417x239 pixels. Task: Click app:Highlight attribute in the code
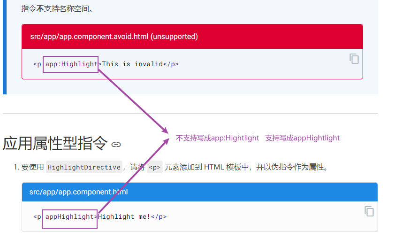click(71, 64)
